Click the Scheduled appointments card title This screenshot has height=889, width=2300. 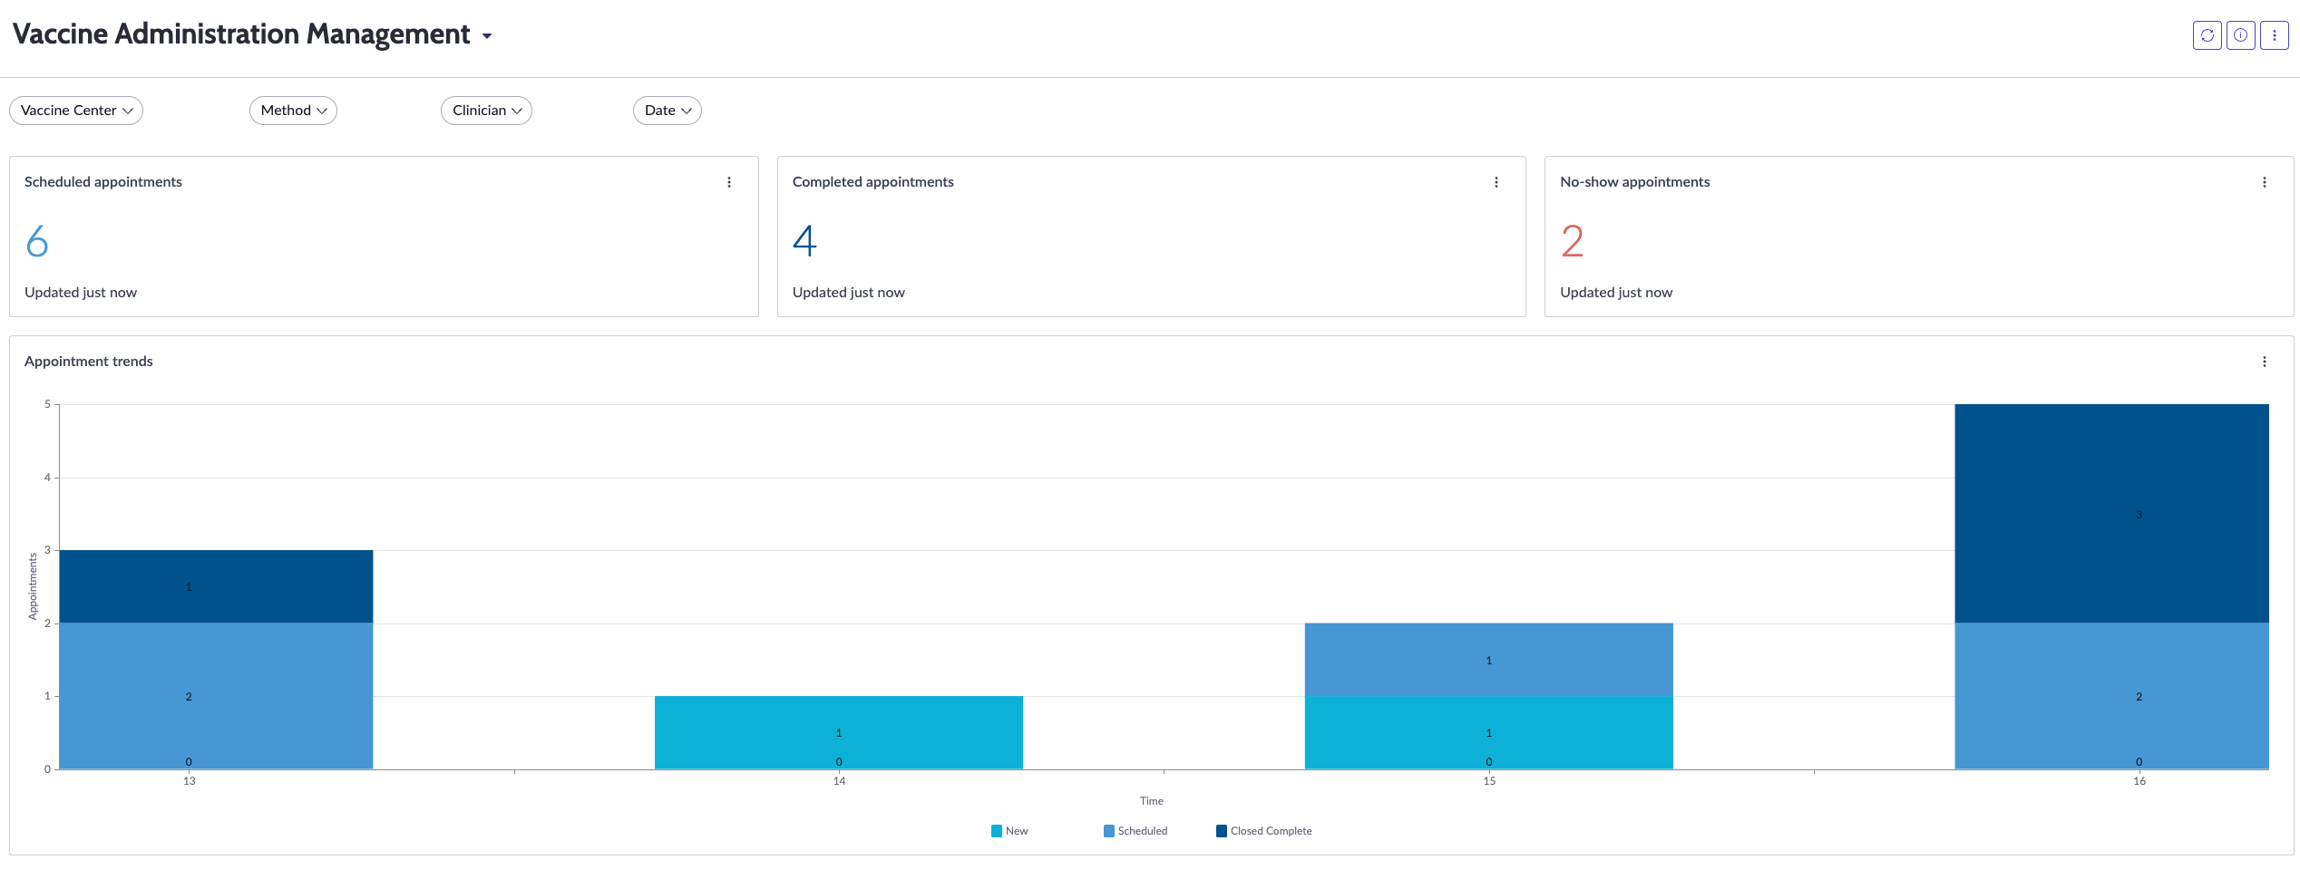(x=103, y=182)
